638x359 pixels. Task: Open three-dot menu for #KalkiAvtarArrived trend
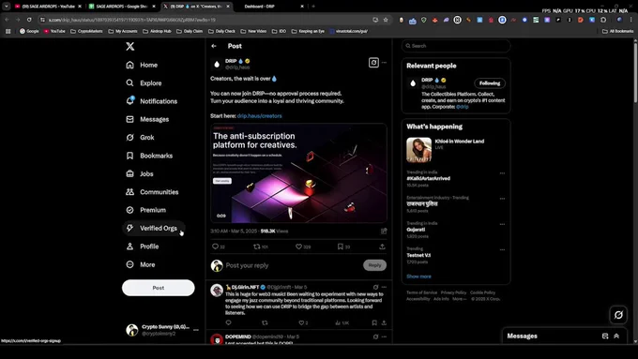[x=502, y=173]
